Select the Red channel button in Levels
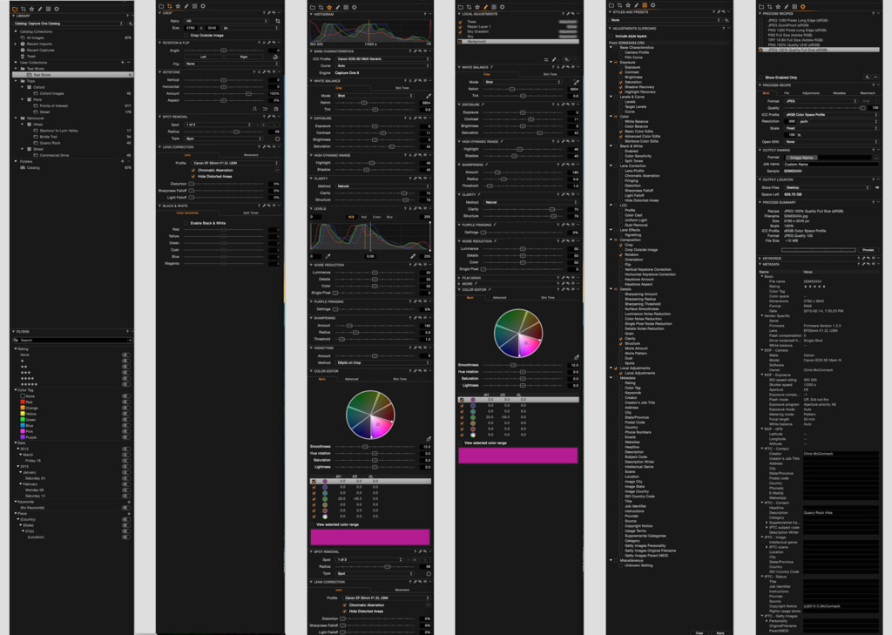The width and height of the screenshot is (892, 635). [364, 217]
